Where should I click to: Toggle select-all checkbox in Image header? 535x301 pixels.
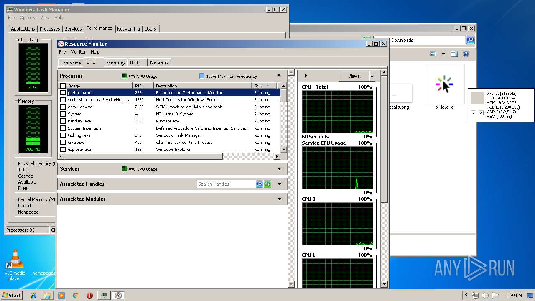coord(63,86)
